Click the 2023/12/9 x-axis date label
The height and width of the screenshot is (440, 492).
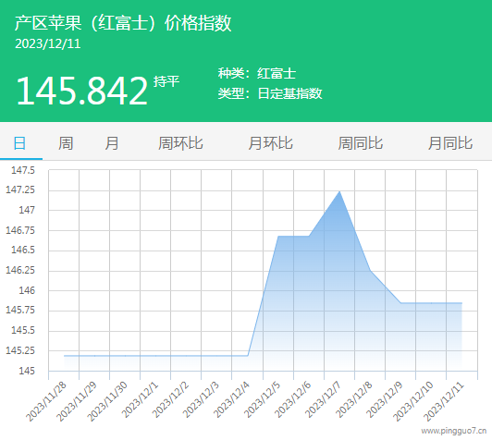(x=385, y=400)
